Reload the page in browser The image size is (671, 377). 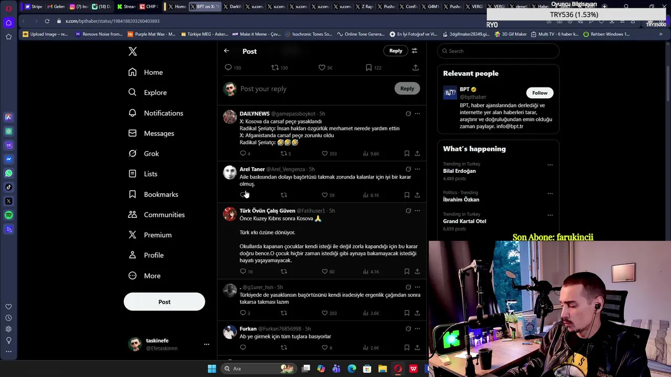pos(47,21)
